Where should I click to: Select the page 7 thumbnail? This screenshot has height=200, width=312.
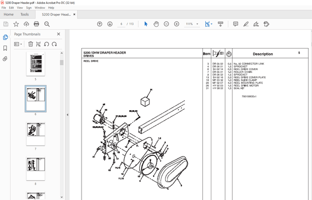(36, 134)
